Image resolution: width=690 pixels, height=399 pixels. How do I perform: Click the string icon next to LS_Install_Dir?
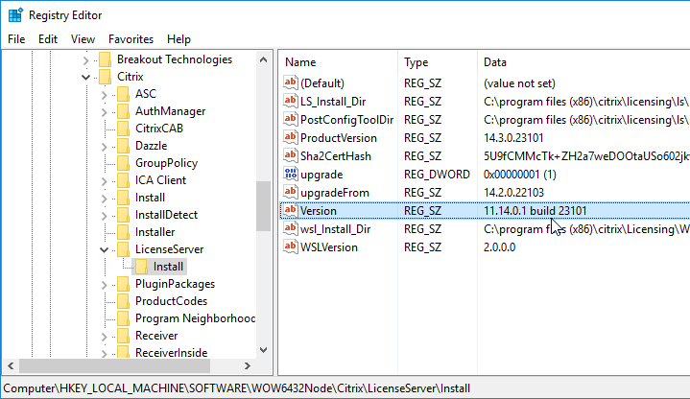291,101
